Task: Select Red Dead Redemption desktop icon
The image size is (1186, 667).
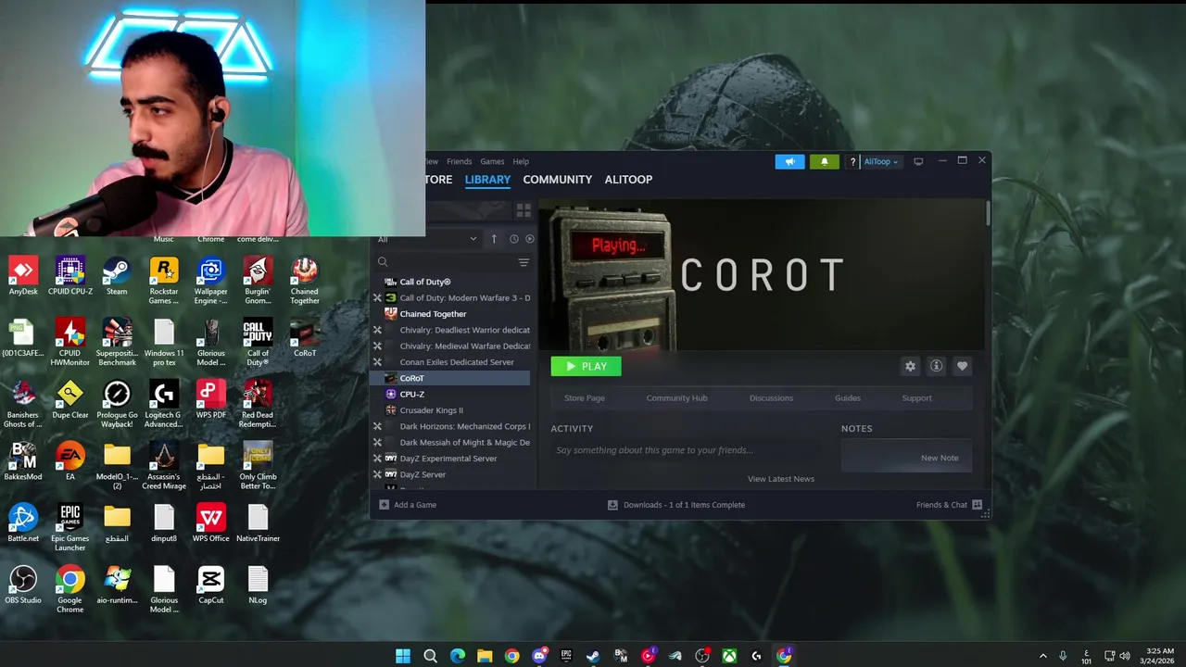Action: tap(258, 405)
